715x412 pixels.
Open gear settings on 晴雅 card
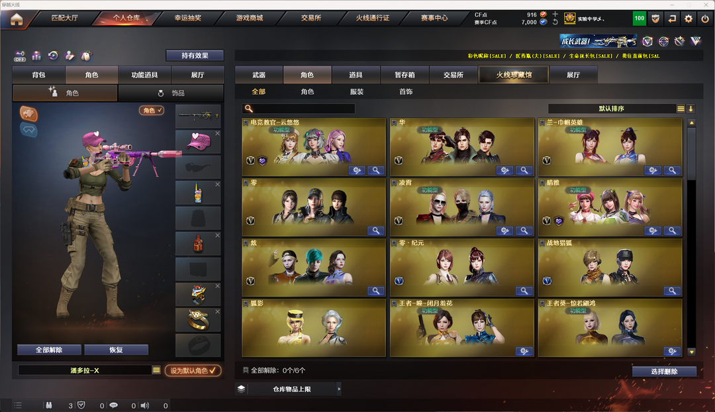[x=653, y=231]
